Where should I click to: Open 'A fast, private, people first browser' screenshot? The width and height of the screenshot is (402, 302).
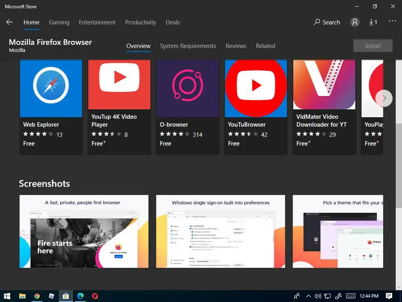(84, 231)
